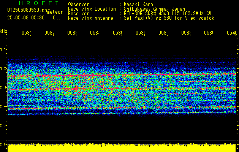The image size is (239, 152).
Task: Click the HROFFT title text
Action: point(39,3)
